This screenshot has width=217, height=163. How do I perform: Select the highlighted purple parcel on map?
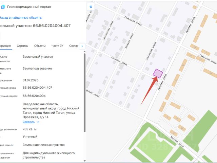[x=158, y=73]
